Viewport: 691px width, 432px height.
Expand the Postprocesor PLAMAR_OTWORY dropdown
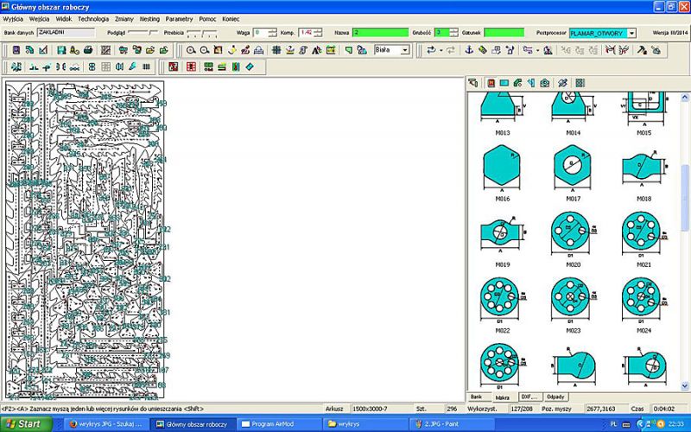631,33
